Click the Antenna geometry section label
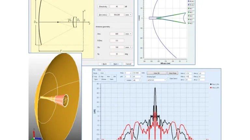 (x=103, y=27)
